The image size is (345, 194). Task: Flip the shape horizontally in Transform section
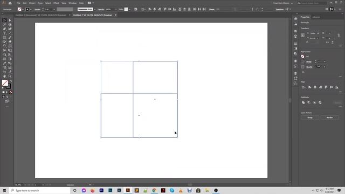click(328, 42)
